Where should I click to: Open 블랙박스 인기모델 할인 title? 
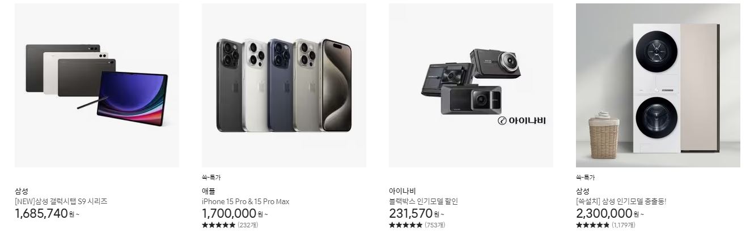[x=423, y=201]
